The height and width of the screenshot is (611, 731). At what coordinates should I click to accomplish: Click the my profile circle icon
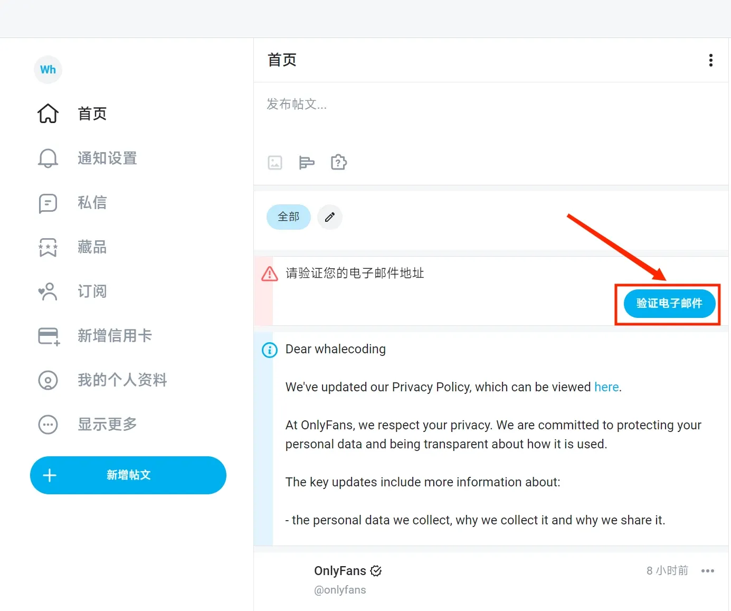pos(48,380)
